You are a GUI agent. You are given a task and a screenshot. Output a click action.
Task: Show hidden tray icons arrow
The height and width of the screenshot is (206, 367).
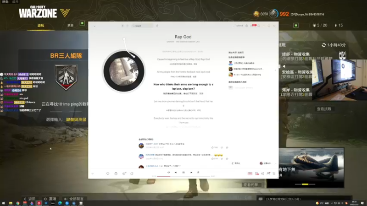pos(332,203)
